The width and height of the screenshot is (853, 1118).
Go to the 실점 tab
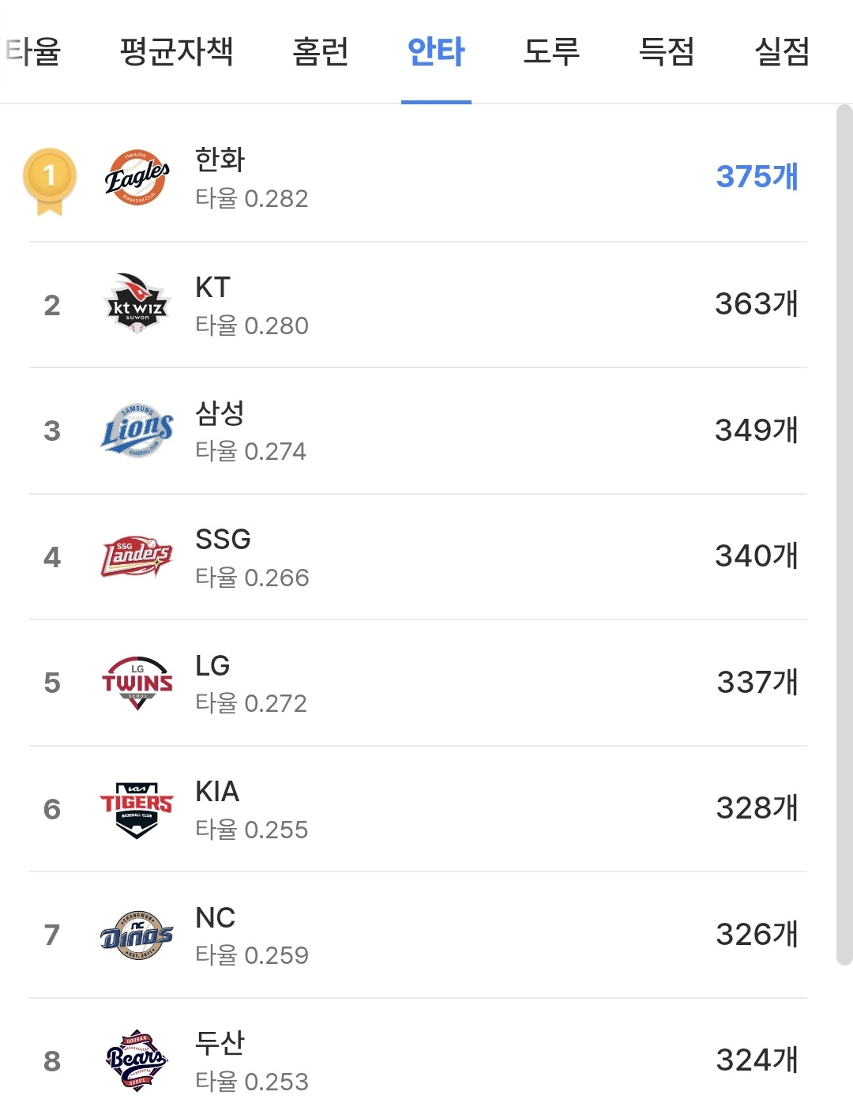pyautogui.click(x=782, y=52)
